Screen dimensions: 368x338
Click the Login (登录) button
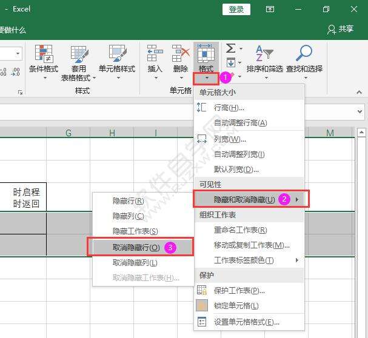click(x=236, y=9)
